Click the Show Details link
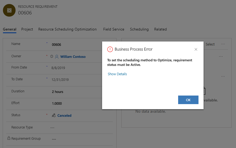 pos(117,74)
